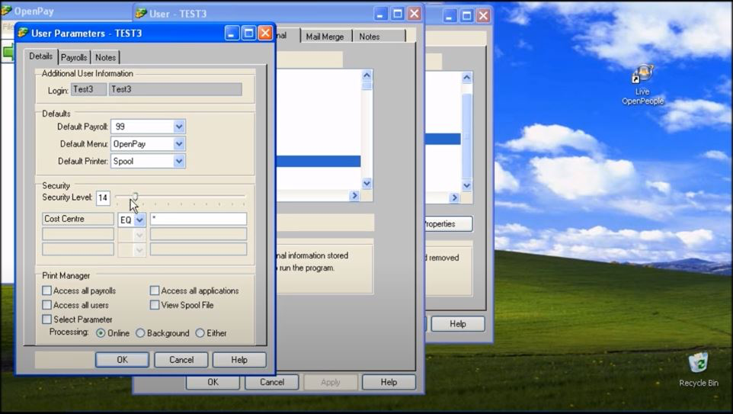This screenshot has width=733, height=414.
Task: Switch to the Payrolls tab
Action: 74,57
